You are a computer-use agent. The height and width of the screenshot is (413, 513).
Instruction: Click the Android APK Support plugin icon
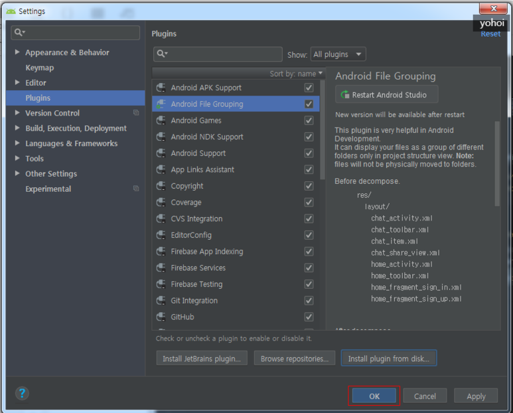point(161,88)
